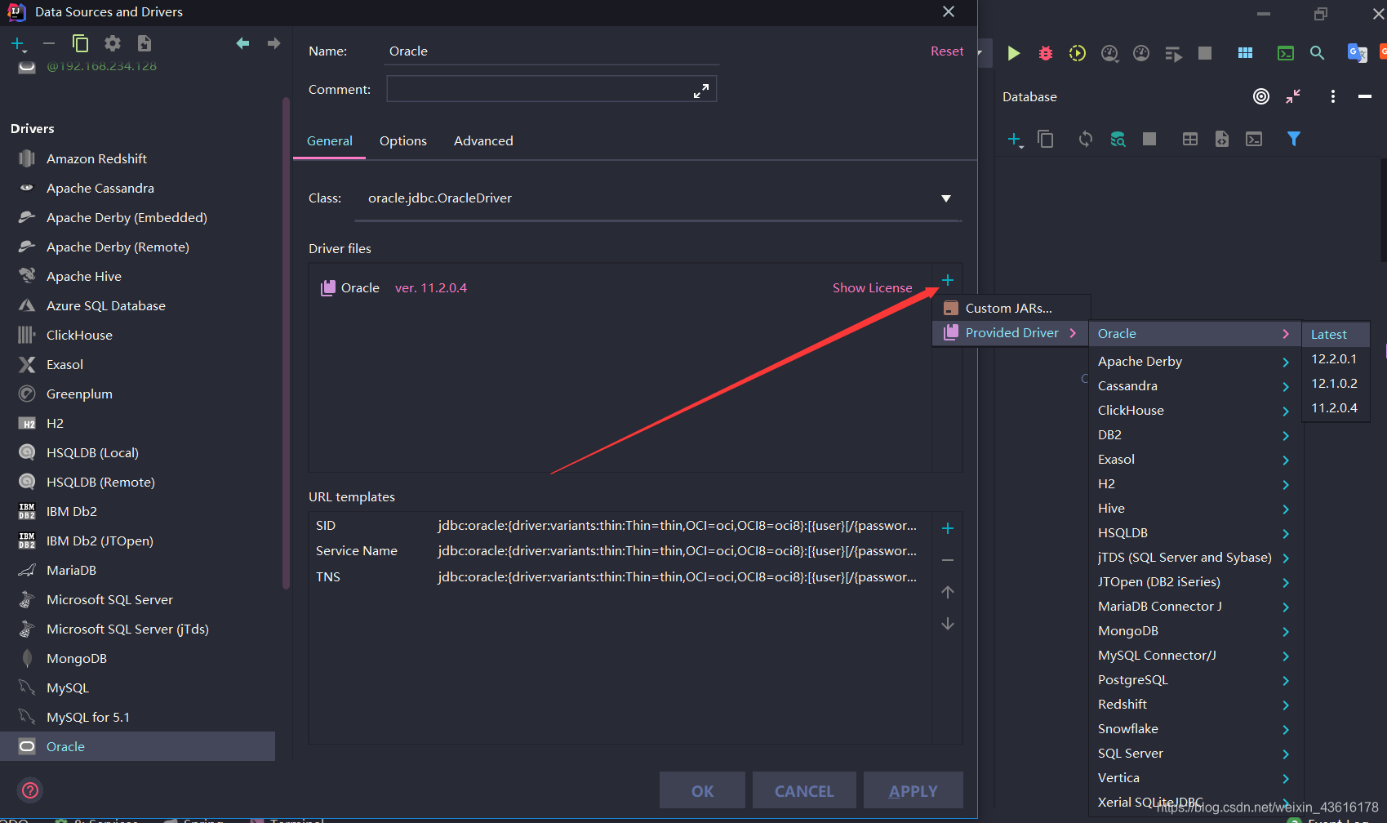Viewport: 1387px width, 823px height.
Task: Select Oracle driver version 12.1.0.2
Action: pos(1336,384)
